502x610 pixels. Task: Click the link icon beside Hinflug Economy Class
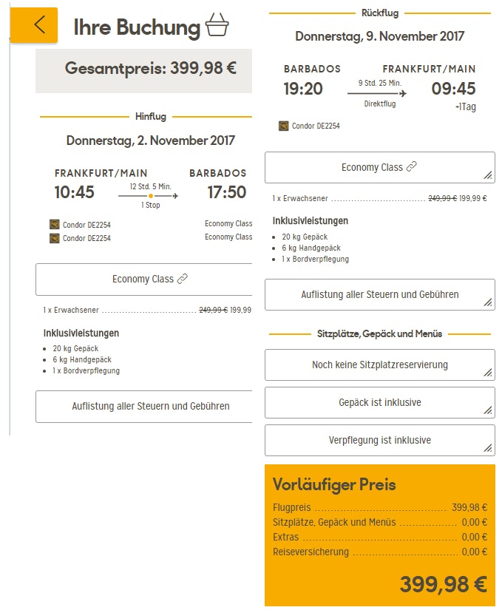click(182, 279)
